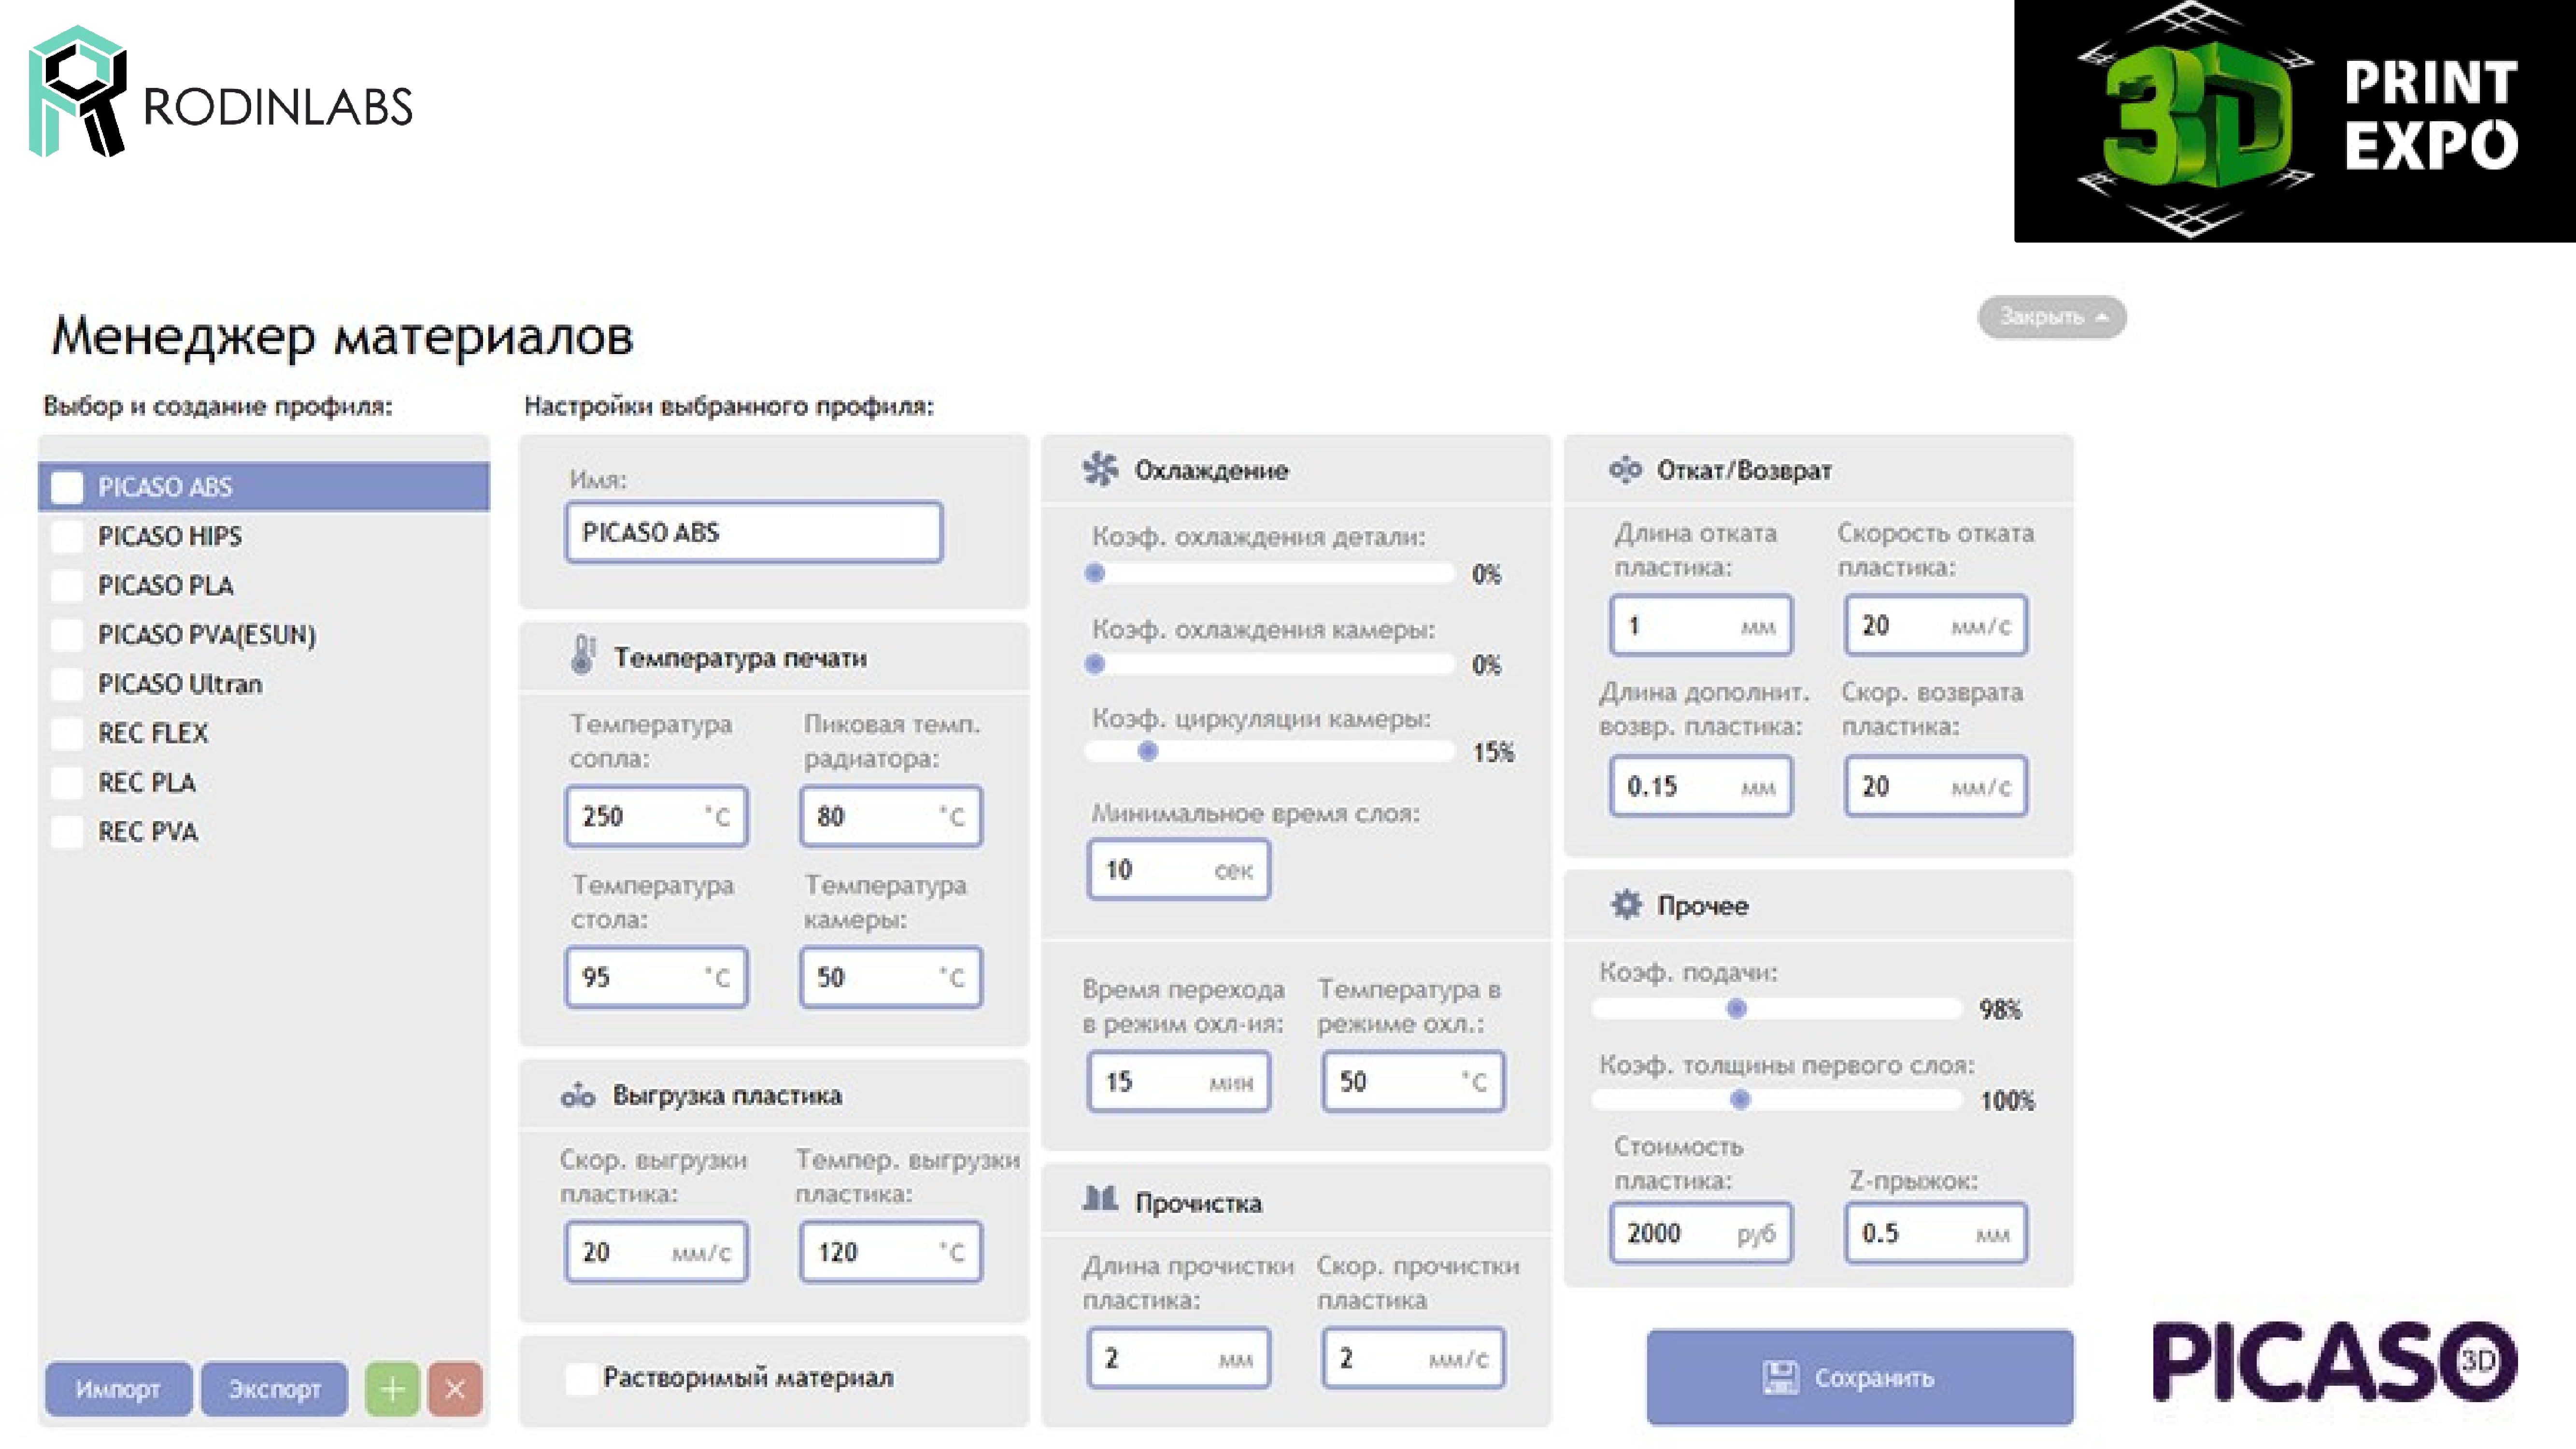Click the thermometer icon beside Температура печати
Screen dimensions: 2576x1449
(583, 655)
